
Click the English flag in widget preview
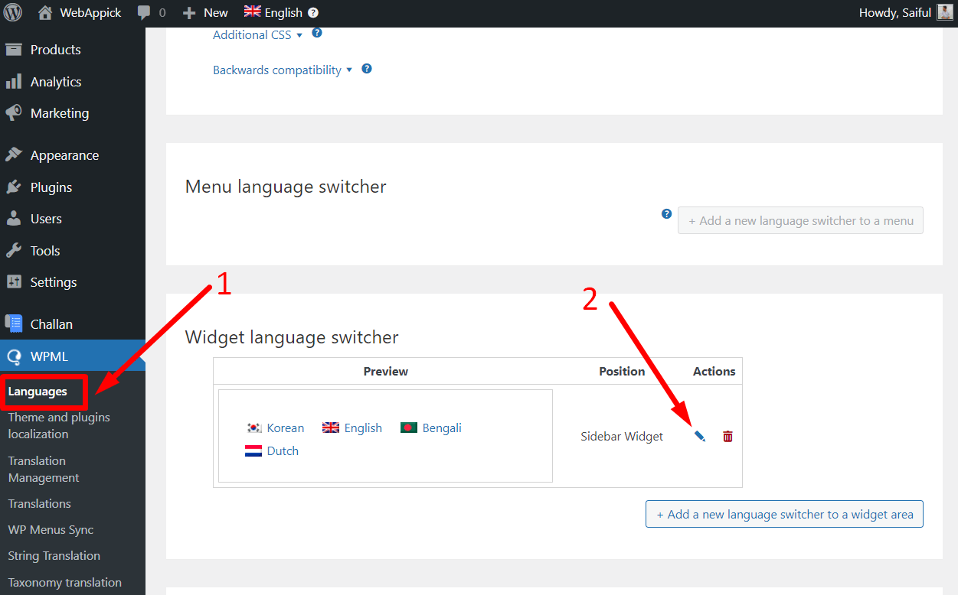pos(331,428)
